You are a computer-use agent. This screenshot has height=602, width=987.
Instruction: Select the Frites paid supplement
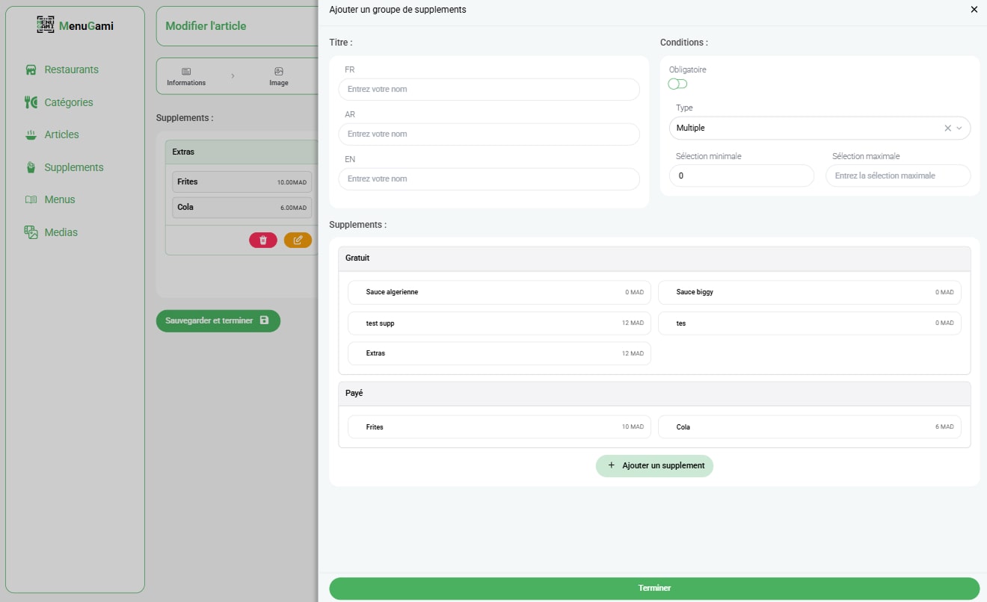pos(499,427)
